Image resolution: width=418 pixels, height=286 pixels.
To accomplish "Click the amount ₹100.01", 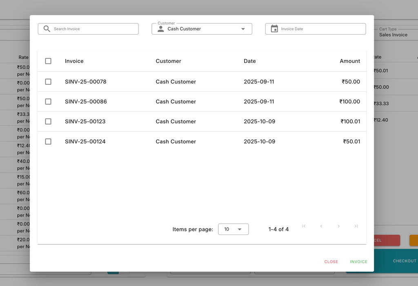I will tap(350, 122).
